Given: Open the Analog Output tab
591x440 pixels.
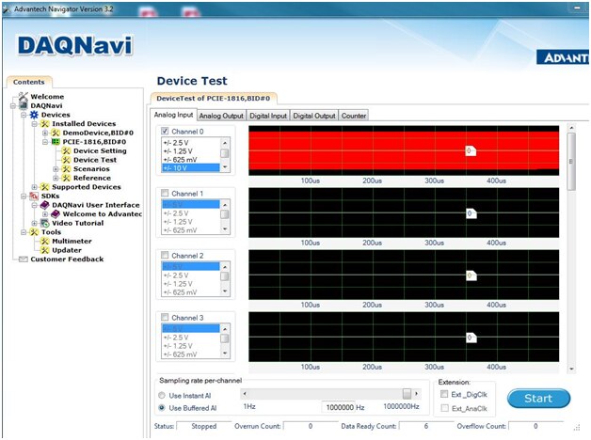Looking at the screenshot, I should click(x=221, y=116).
